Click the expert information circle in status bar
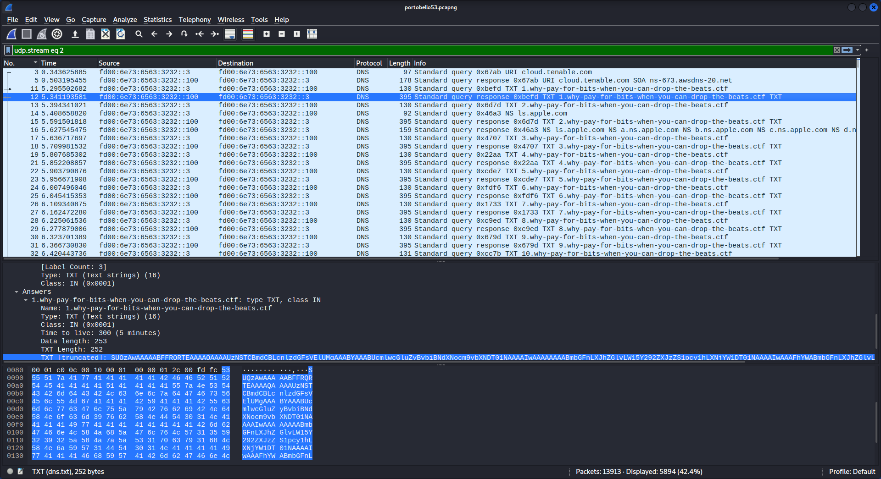 pyautogui.click(x=10, y=471)
